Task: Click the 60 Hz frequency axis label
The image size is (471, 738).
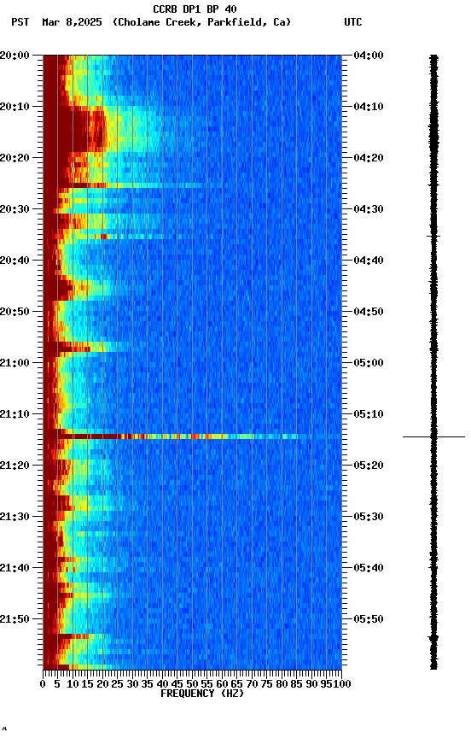Action: pyautogui.click(x=222, y=685)
